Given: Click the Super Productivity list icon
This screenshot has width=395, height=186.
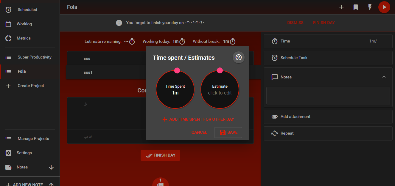Looking at the screenshot, I should (8, 57).
